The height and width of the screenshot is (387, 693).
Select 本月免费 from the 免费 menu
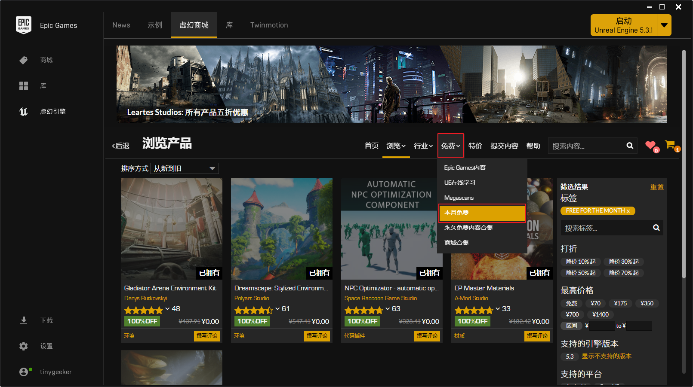[x=482, y=213]
